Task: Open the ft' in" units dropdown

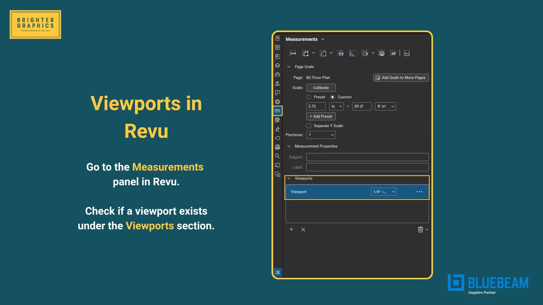Action: (385, 106)
